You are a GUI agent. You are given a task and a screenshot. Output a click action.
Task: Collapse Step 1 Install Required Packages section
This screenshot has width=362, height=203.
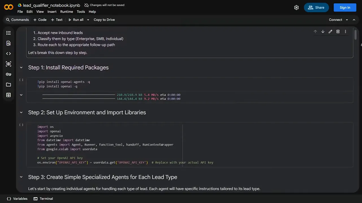coord(21,68)
